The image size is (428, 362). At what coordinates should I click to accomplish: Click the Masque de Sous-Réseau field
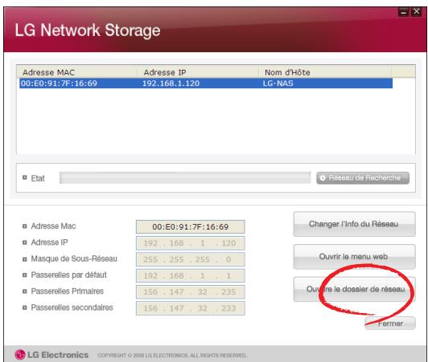click(x=190, y=259)
